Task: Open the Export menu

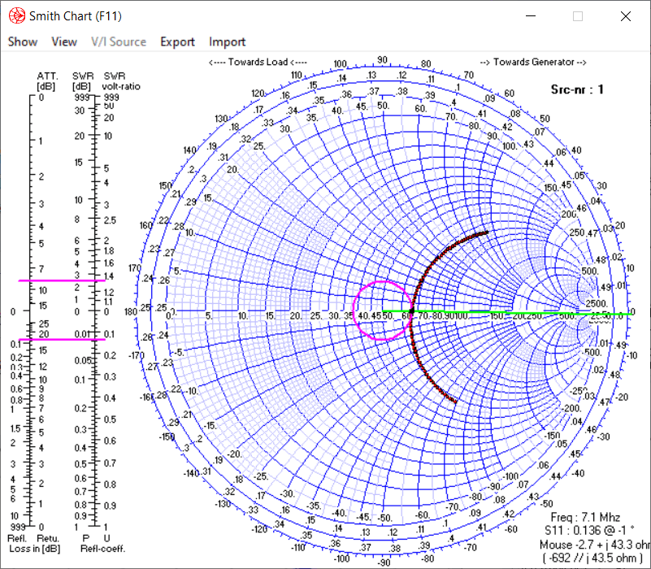Action: pos(177,41)
